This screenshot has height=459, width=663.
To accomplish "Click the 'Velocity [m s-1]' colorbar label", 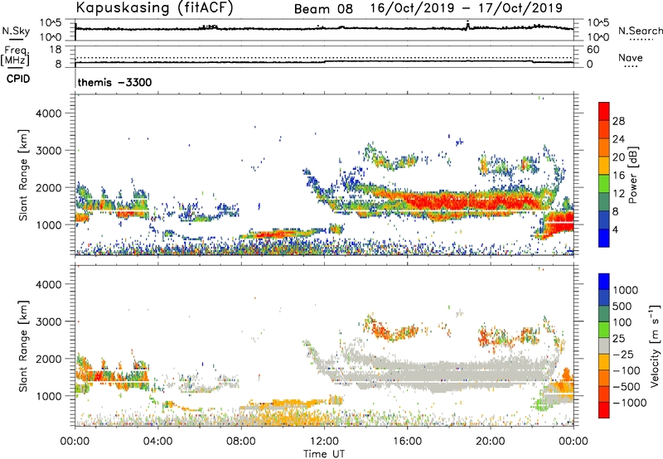I will click(x=655, y=345).
